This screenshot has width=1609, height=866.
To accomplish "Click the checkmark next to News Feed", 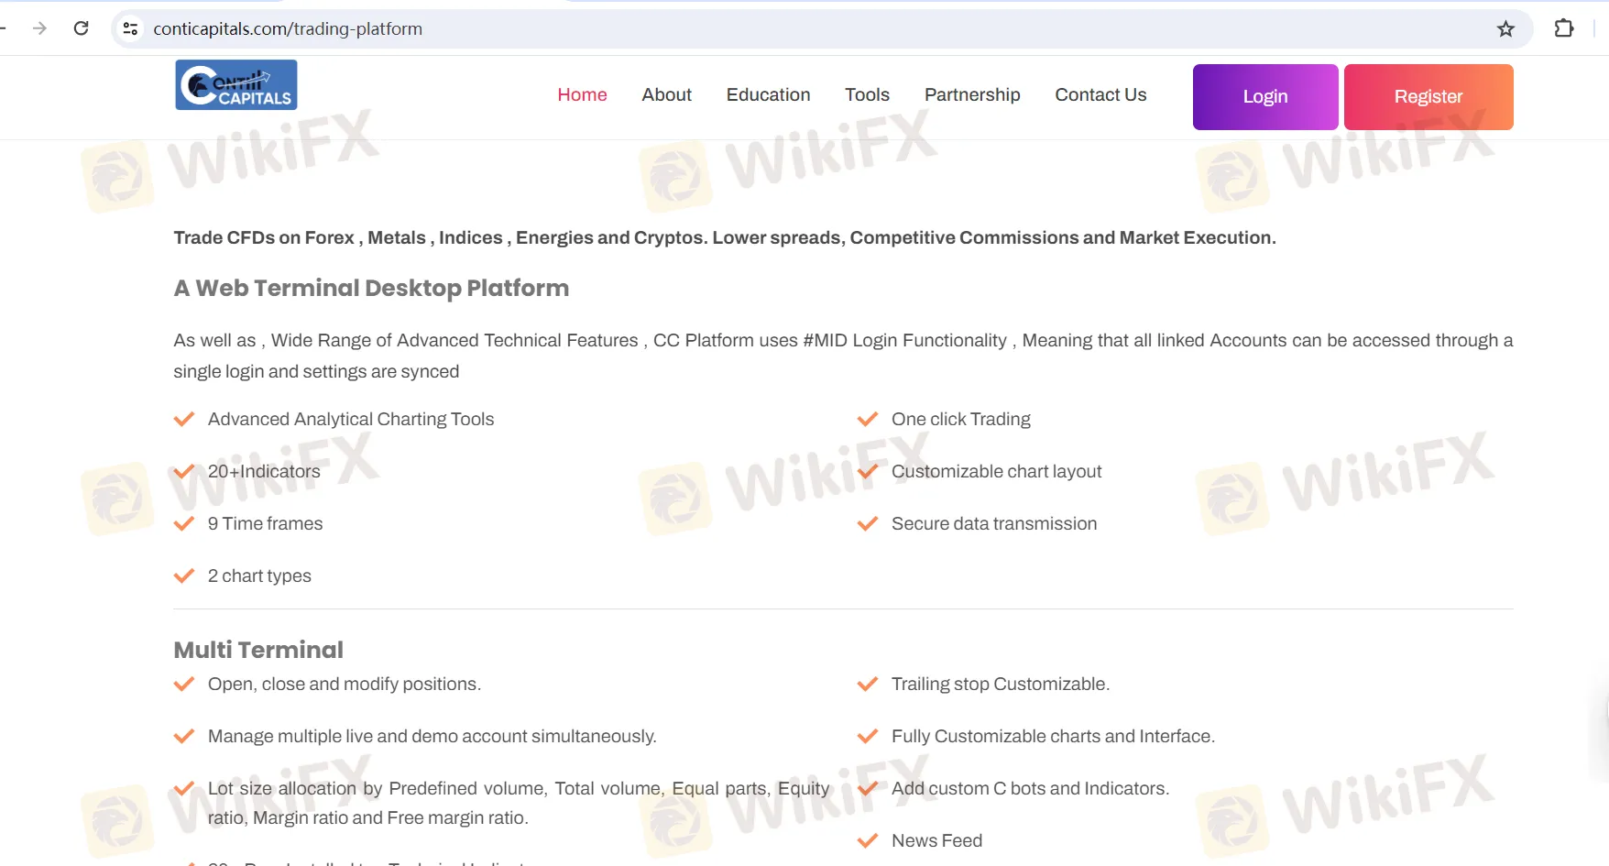I will [x=867, y=841].
